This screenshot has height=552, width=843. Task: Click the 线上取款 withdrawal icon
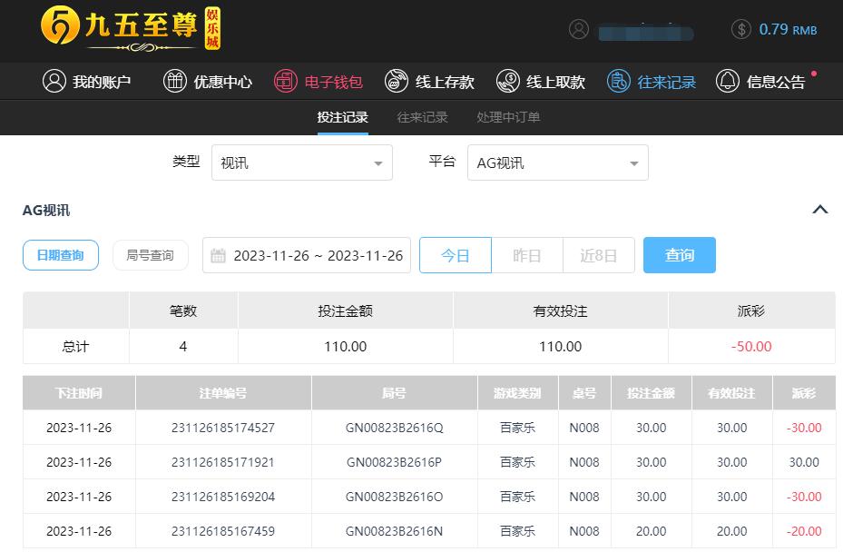point(507,81)
